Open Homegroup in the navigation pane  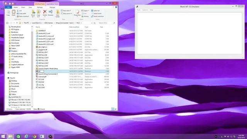tap(14, 73)
